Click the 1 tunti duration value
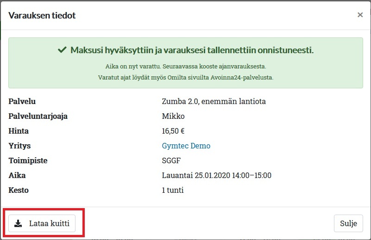 173,190
